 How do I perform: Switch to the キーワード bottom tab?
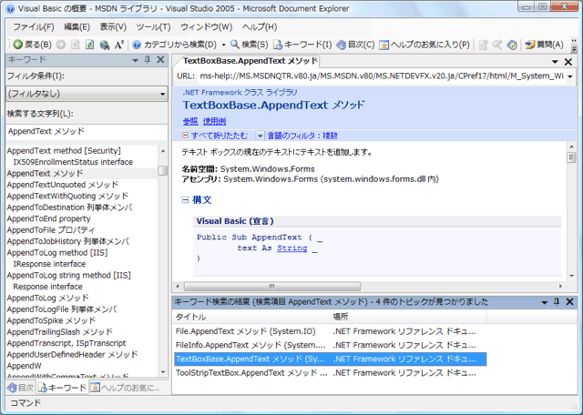(63, 388)
